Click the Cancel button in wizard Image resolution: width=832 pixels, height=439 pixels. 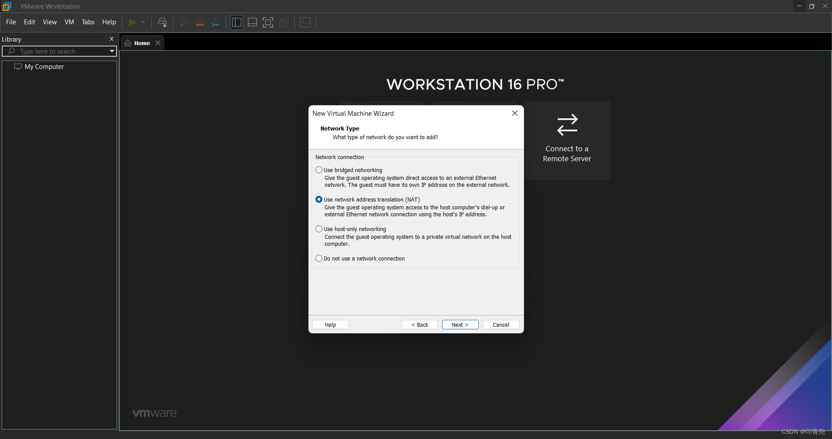coord(501,325)
